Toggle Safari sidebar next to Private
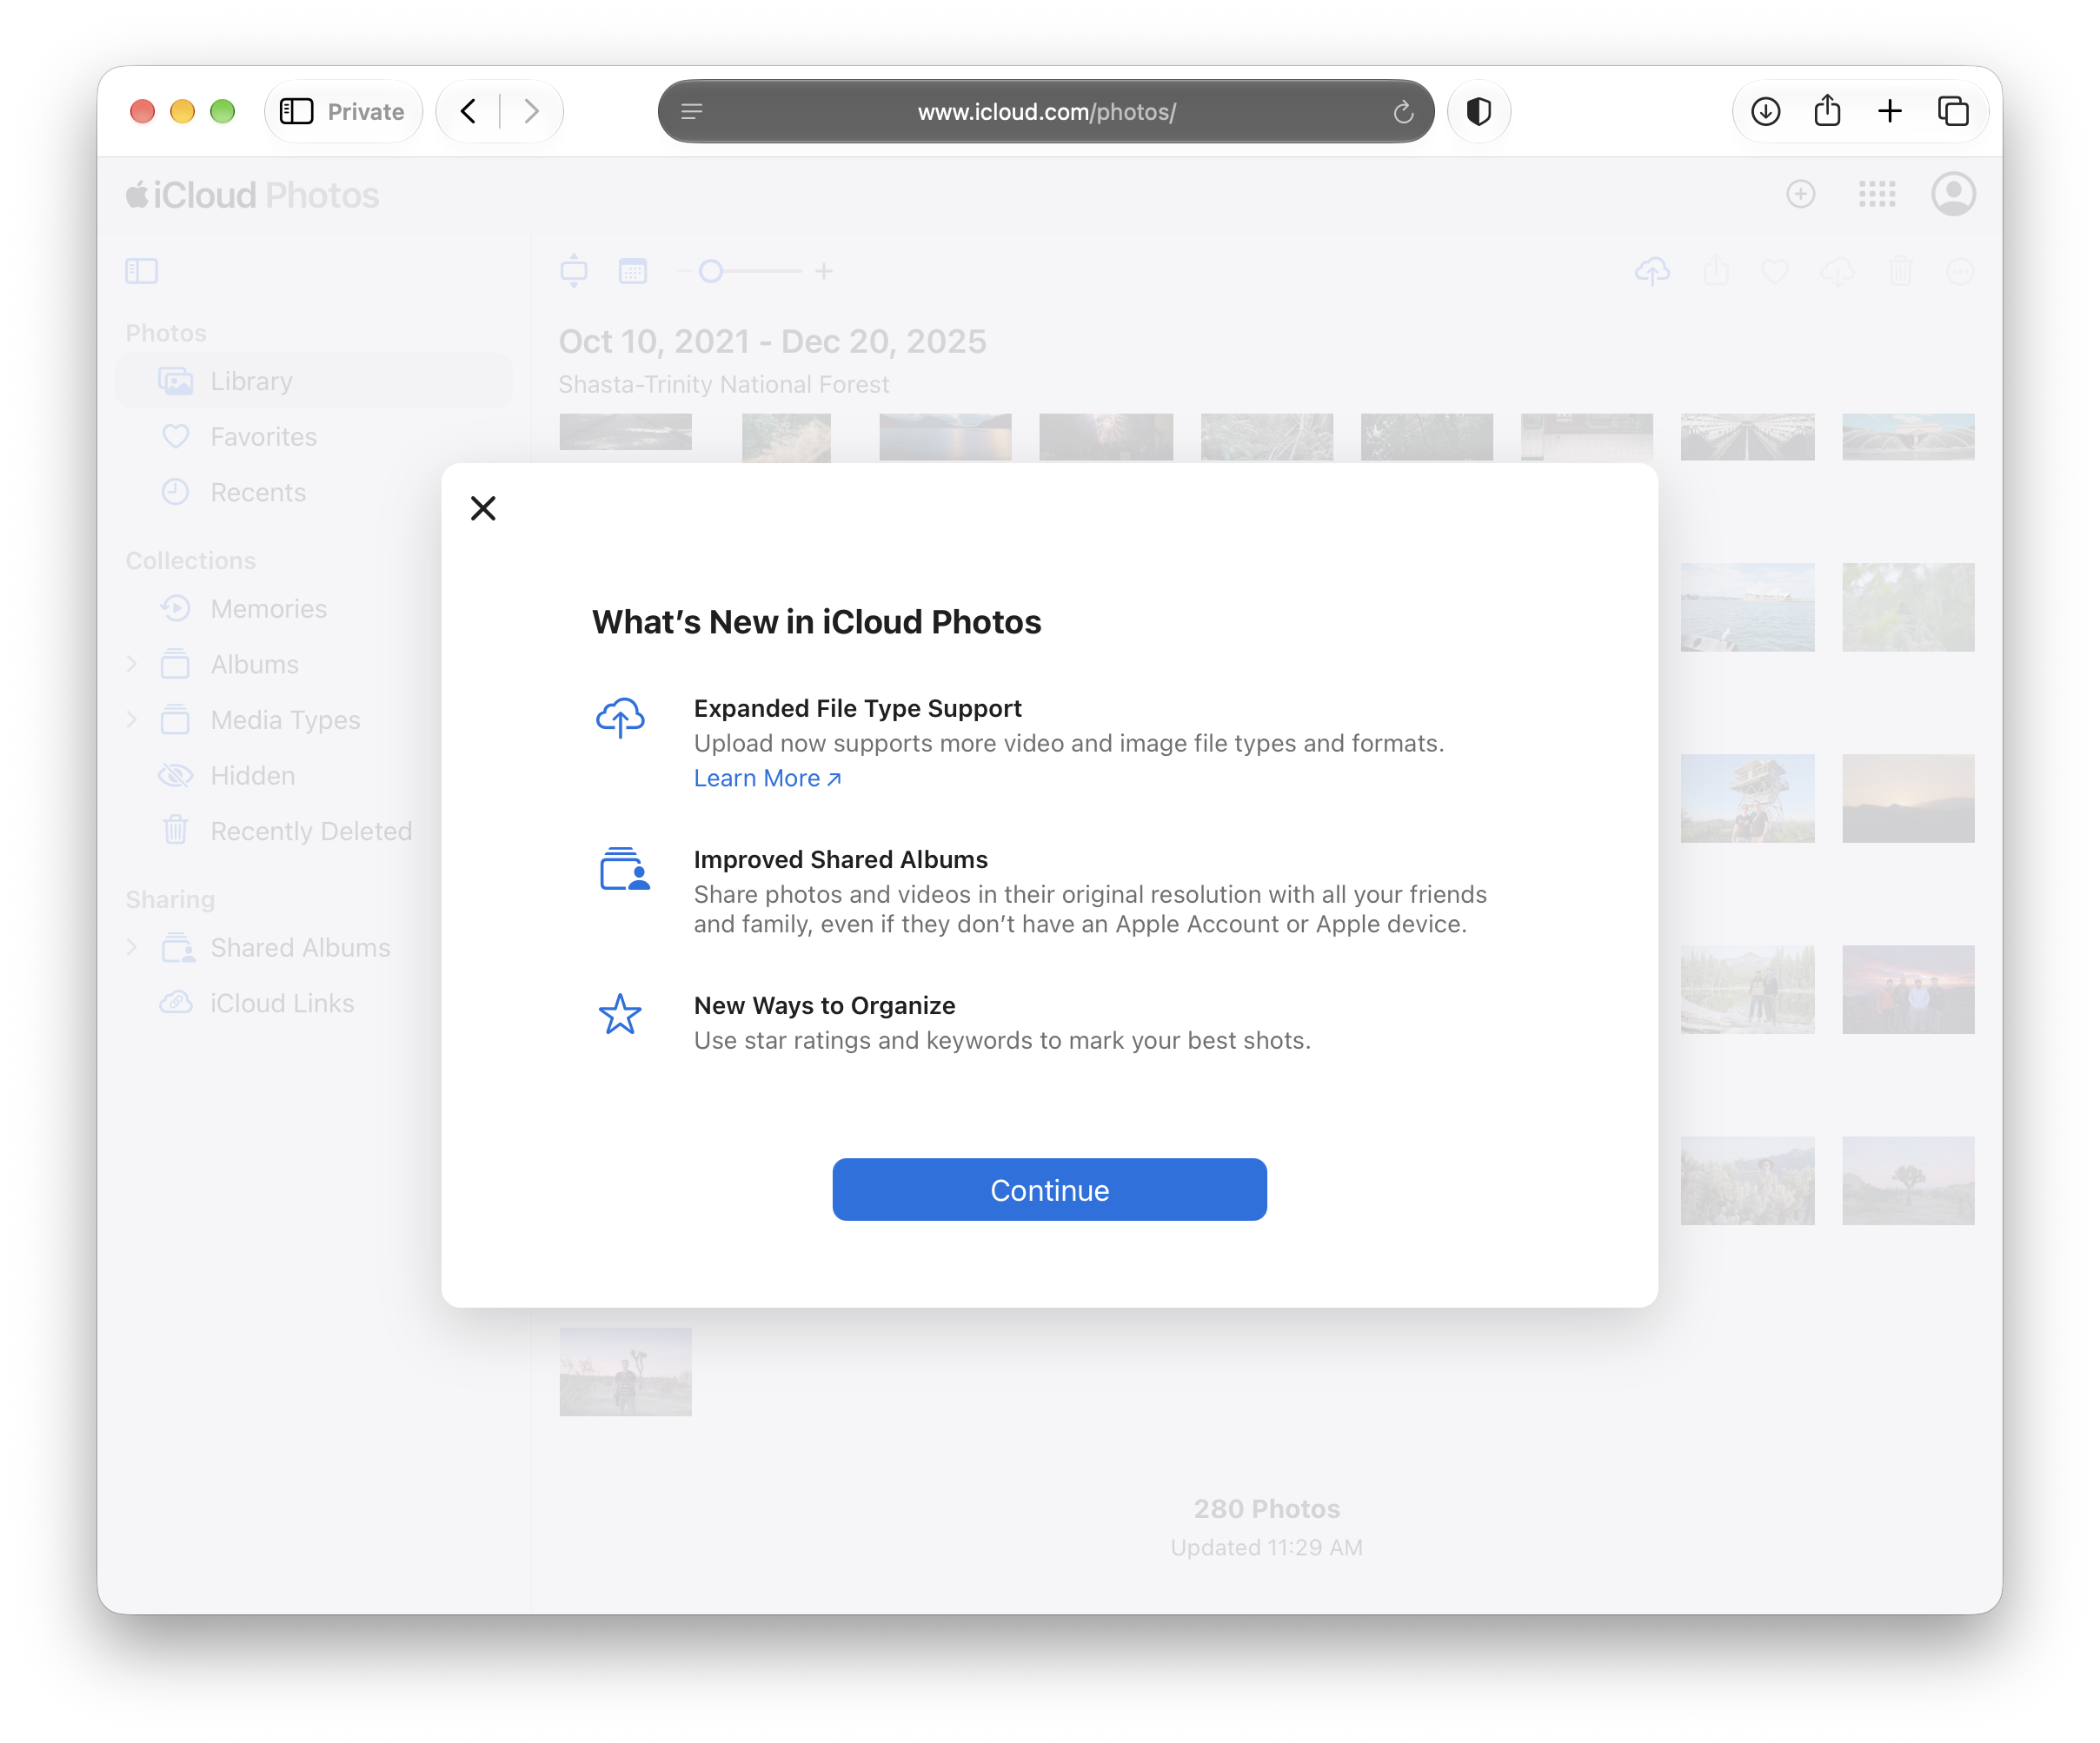This screenshot has height=1743, width=2100. tap(296, 111)
